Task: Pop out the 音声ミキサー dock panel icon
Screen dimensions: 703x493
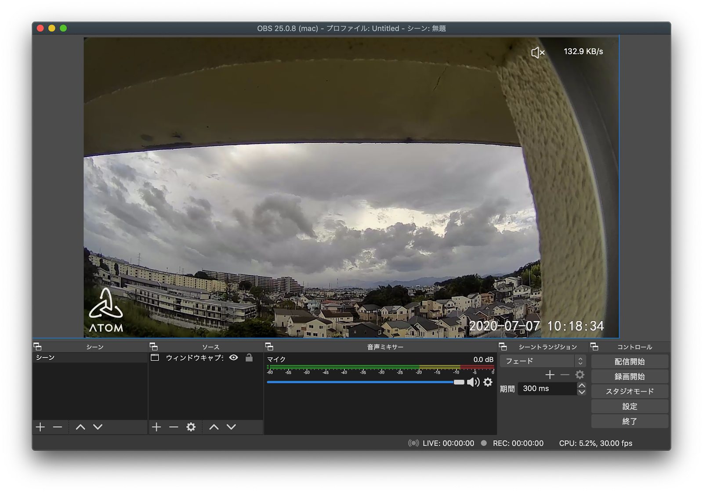Action: [269, 346]
